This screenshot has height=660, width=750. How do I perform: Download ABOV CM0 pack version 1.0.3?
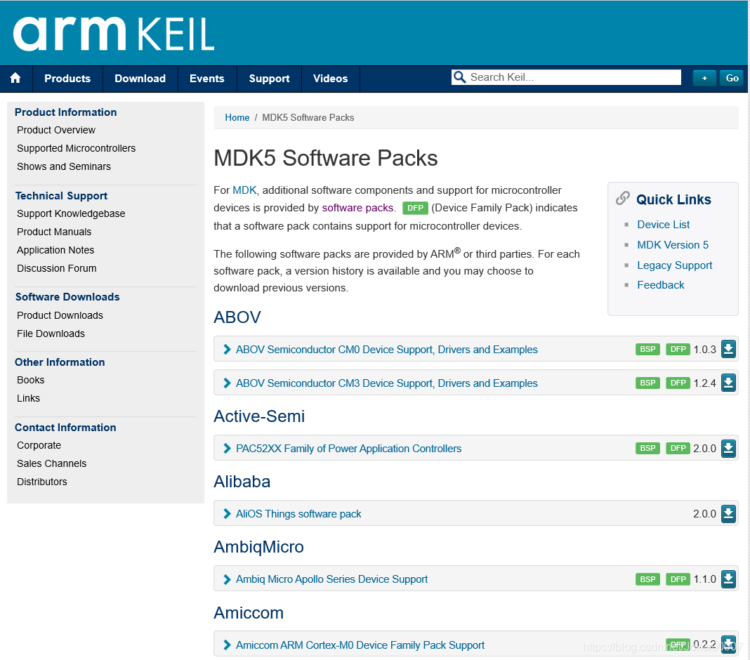click(x=728, y=349)
